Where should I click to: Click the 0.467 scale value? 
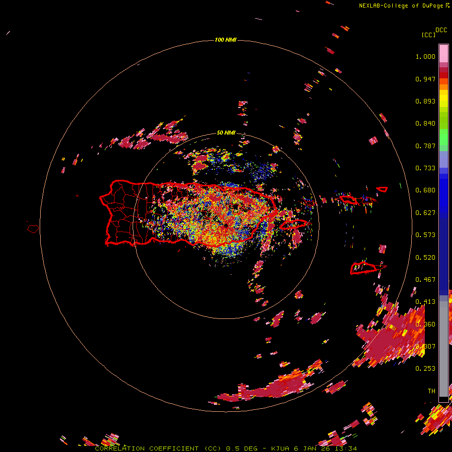click(425, 280)
